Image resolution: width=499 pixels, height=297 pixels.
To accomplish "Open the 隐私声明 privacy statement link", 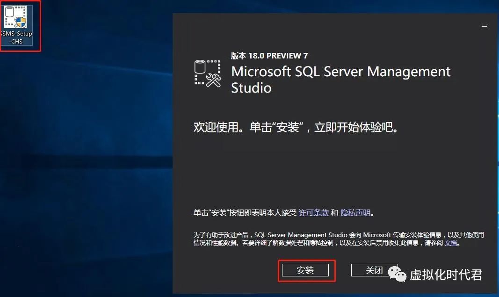I will [355, 213].
